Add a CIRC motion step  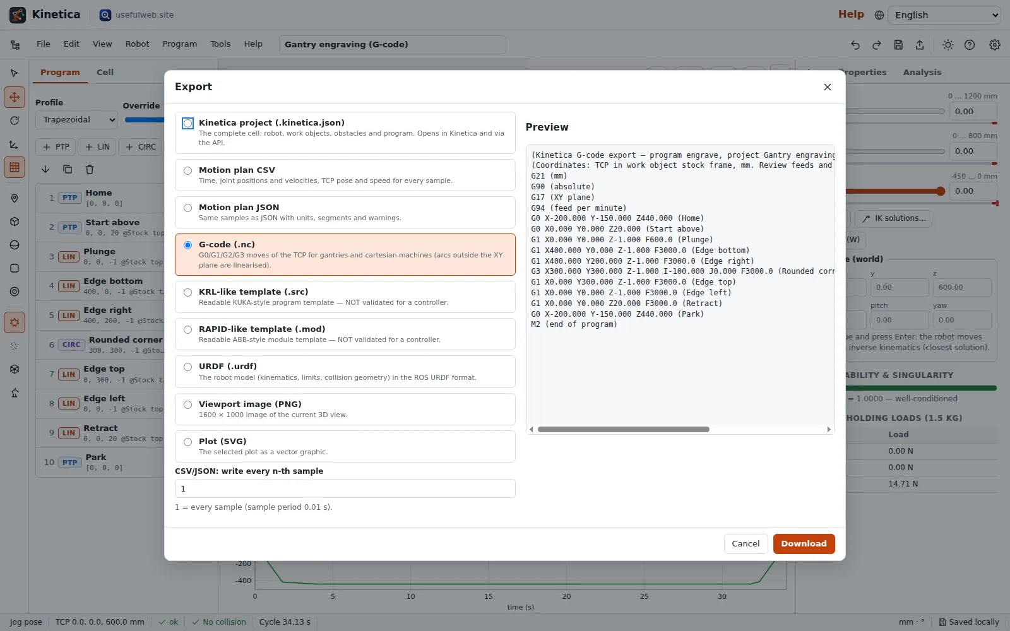[x=140, y=147]
